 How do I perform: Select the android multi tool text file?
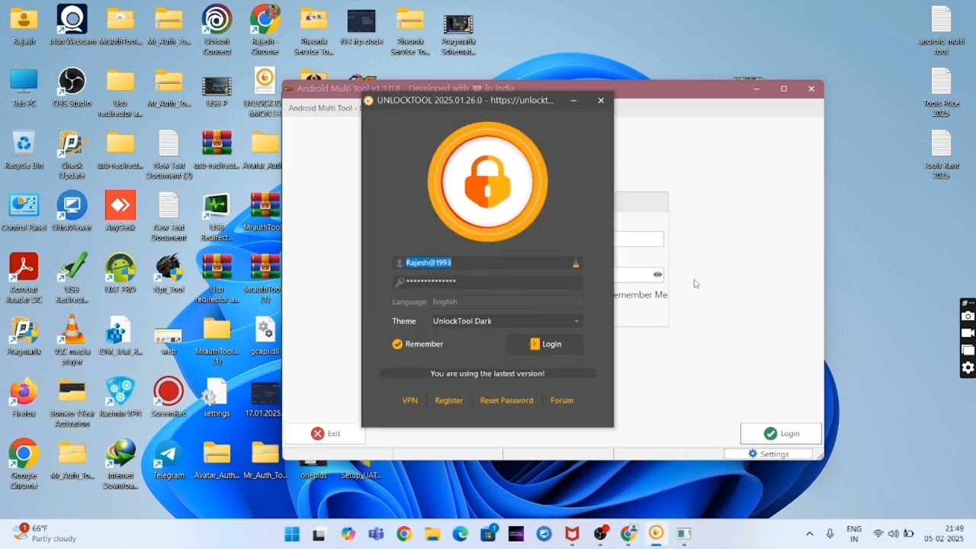tap(942, 30)
